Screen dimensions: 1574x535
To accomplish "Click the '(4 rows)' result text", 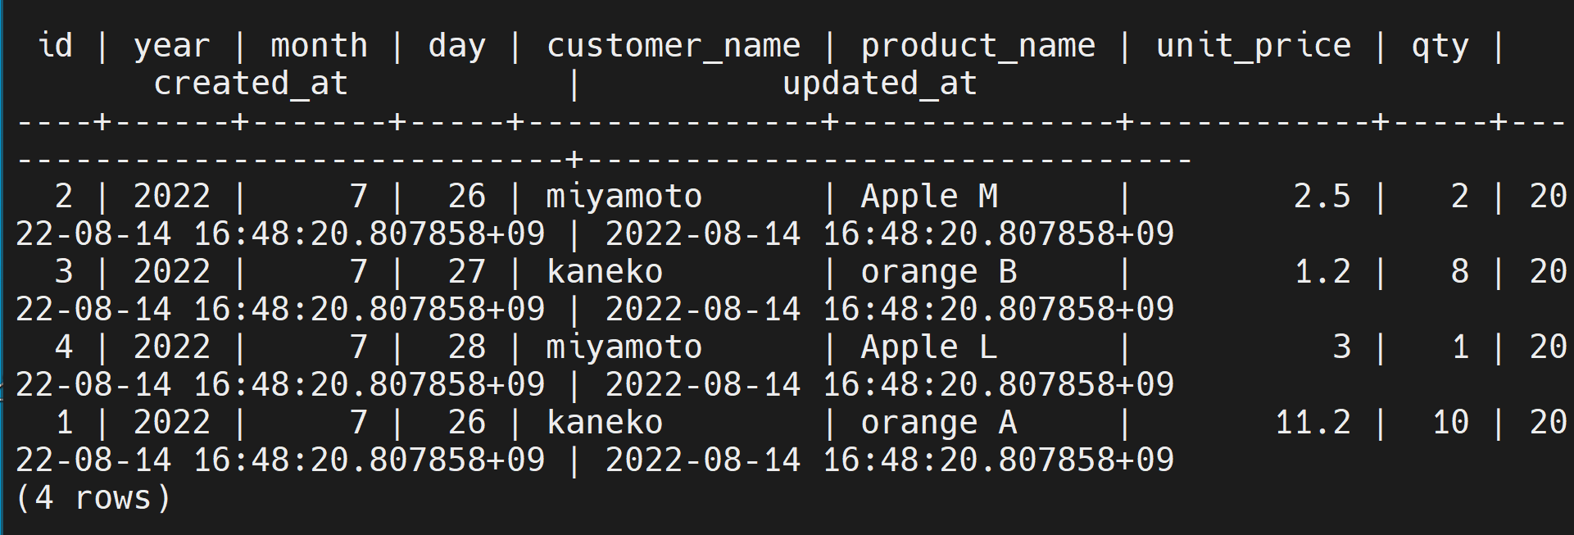I will point(93,497).
